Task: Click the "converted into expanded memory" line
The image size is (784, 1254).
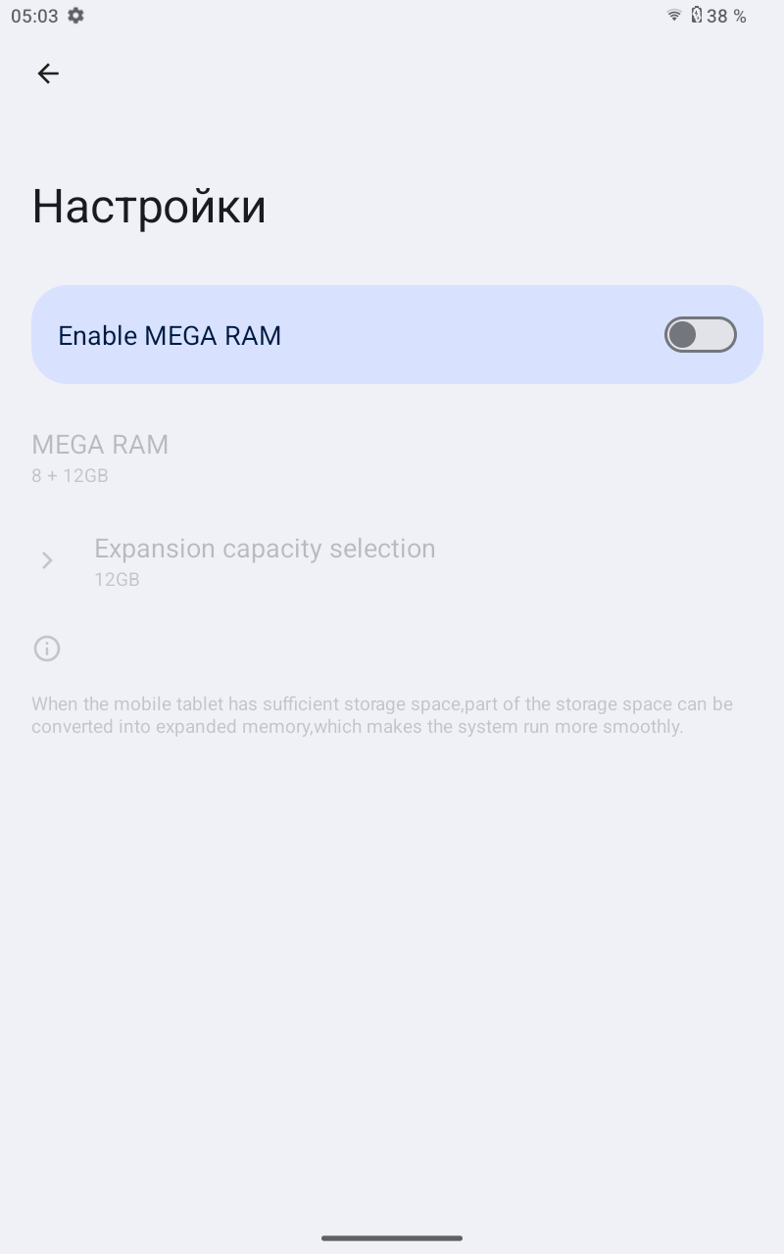Action: [357, 727]
